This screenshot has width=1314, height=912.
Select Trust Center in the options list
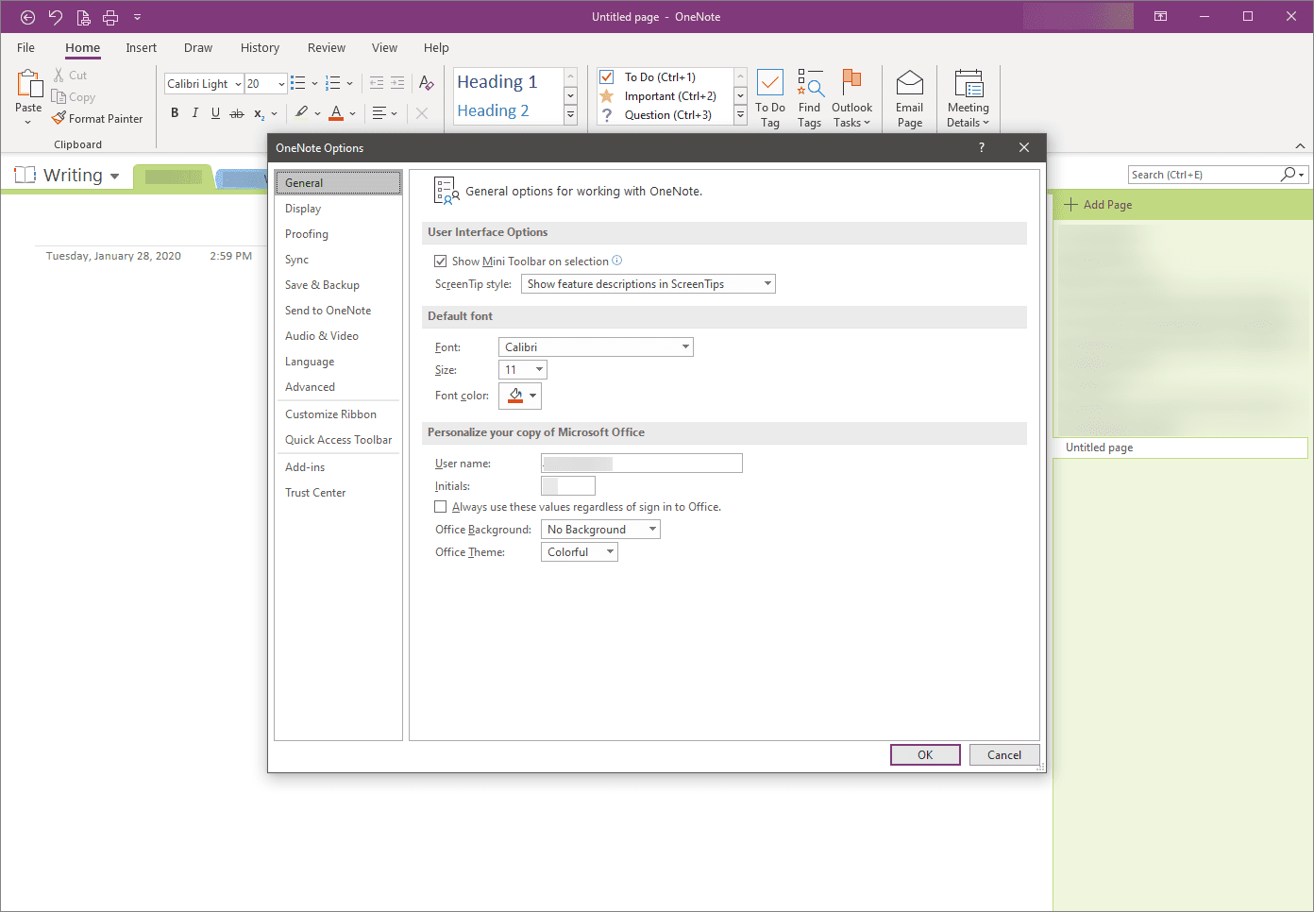tap(338, 493)
